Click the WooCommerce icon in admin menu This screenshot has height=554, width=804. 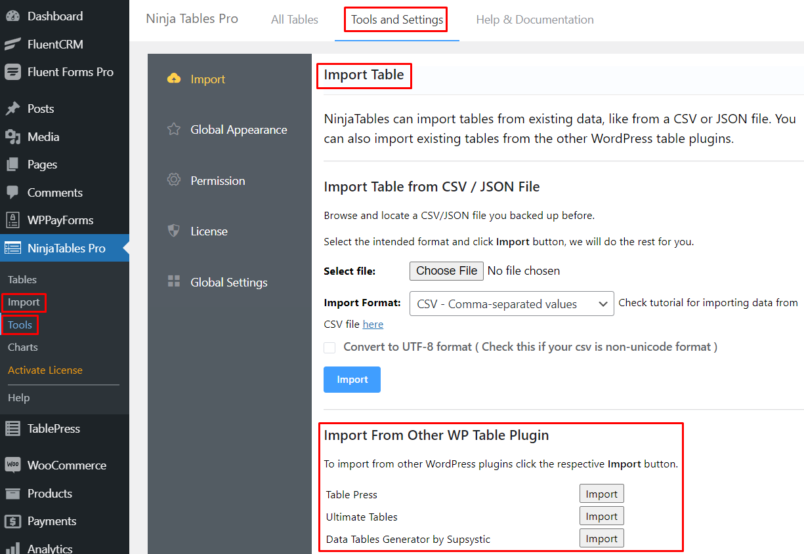point(12,465)
